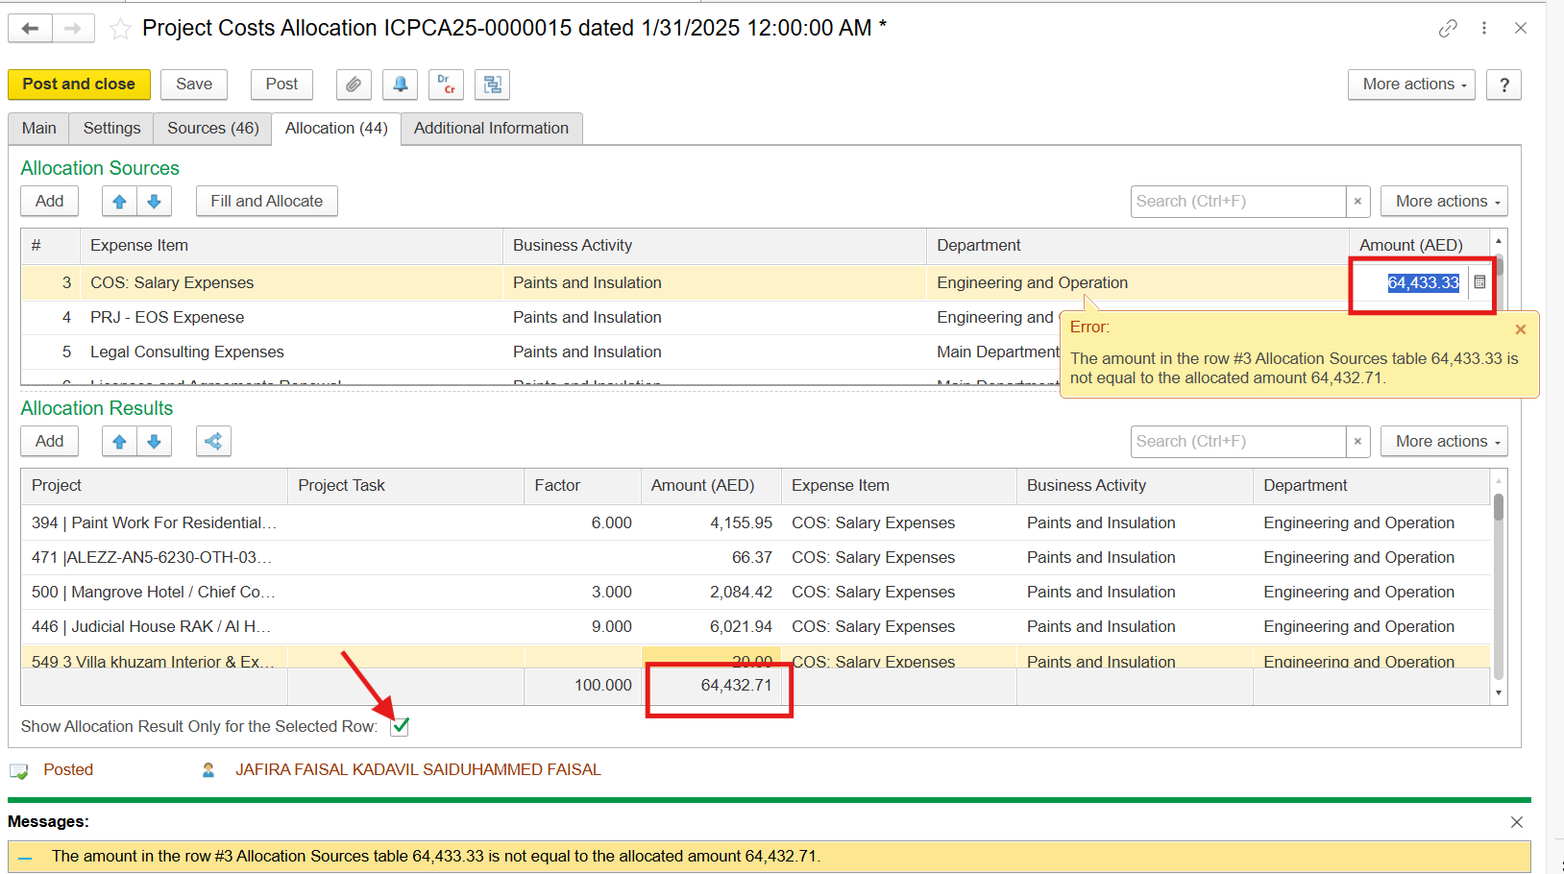The image size is (1564, 874).
Task: Expand top-right More actions dropdown
Action: (1410, 85)
